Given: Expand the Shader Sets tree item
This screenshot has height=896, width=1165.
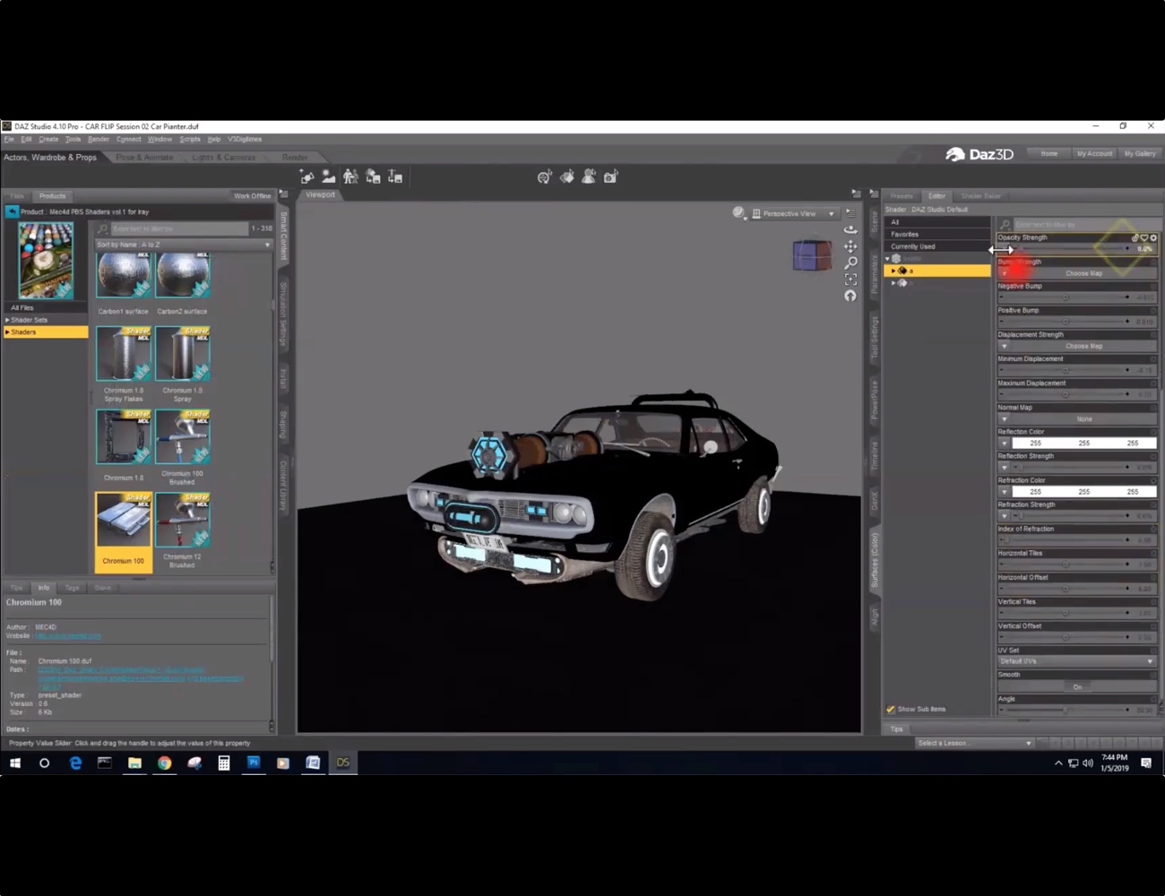Looking at the screenshot, I should coord(29,319).
